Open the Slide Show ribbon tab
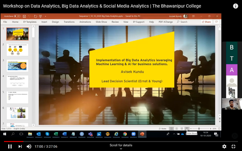This screenshot has width=242, height=151. click(x=101, y=22)
